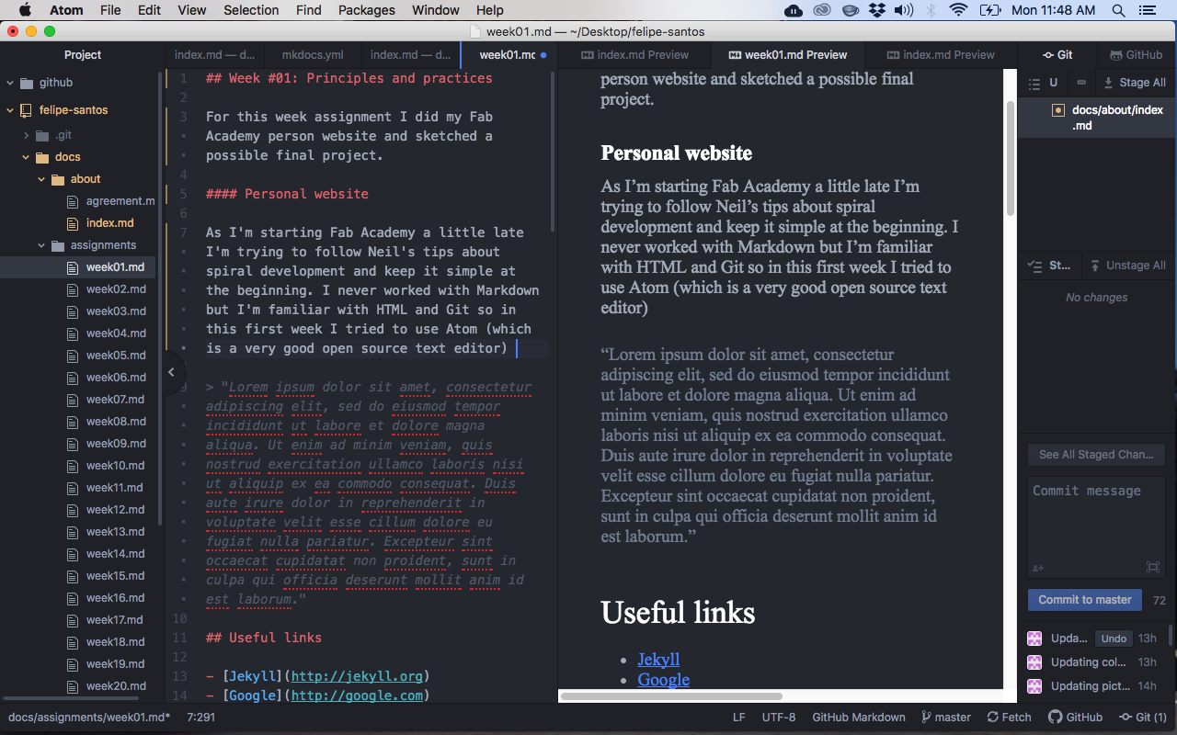
Task: Open the Wi-Fi menu bar icon
Action: click(959, 10)
